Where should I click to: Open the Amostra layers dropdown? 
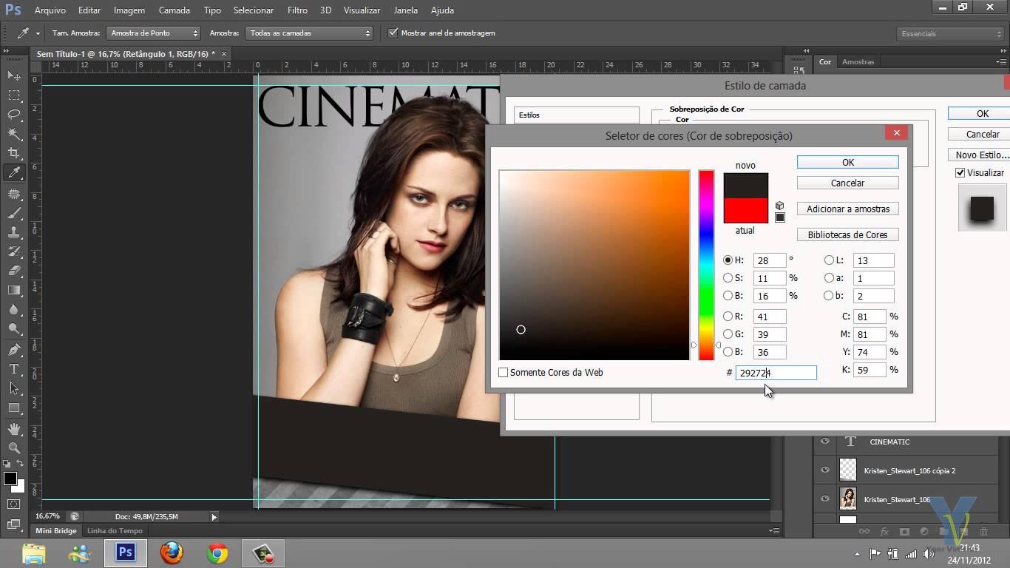pyautogui.click(x=310, y=33)
